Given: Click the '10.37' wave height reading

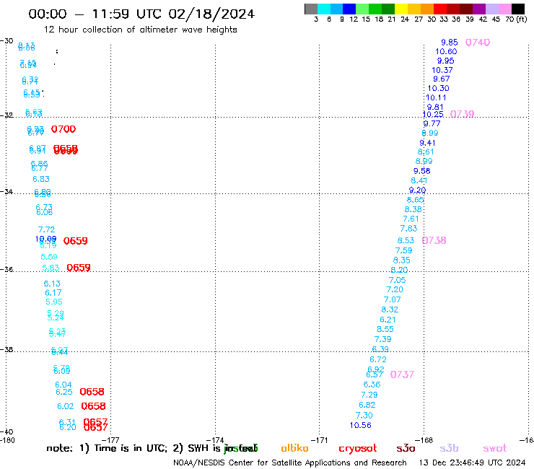Looking at the screenshot, I should 442,70.
